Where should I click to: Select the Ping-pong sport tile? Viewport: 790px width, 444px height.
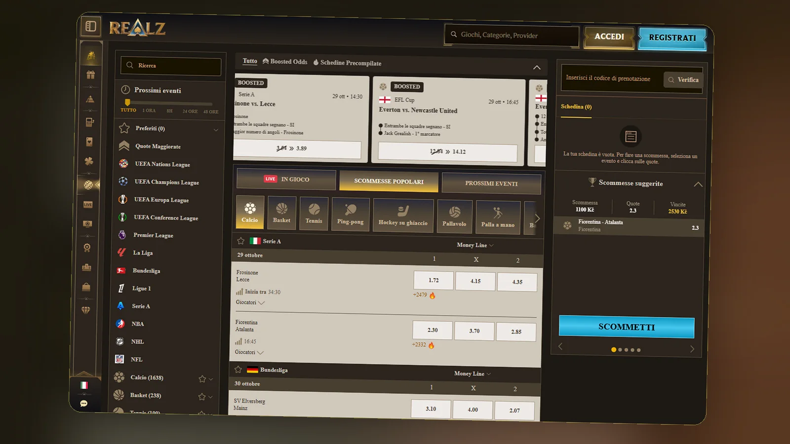tap(351, 214)
